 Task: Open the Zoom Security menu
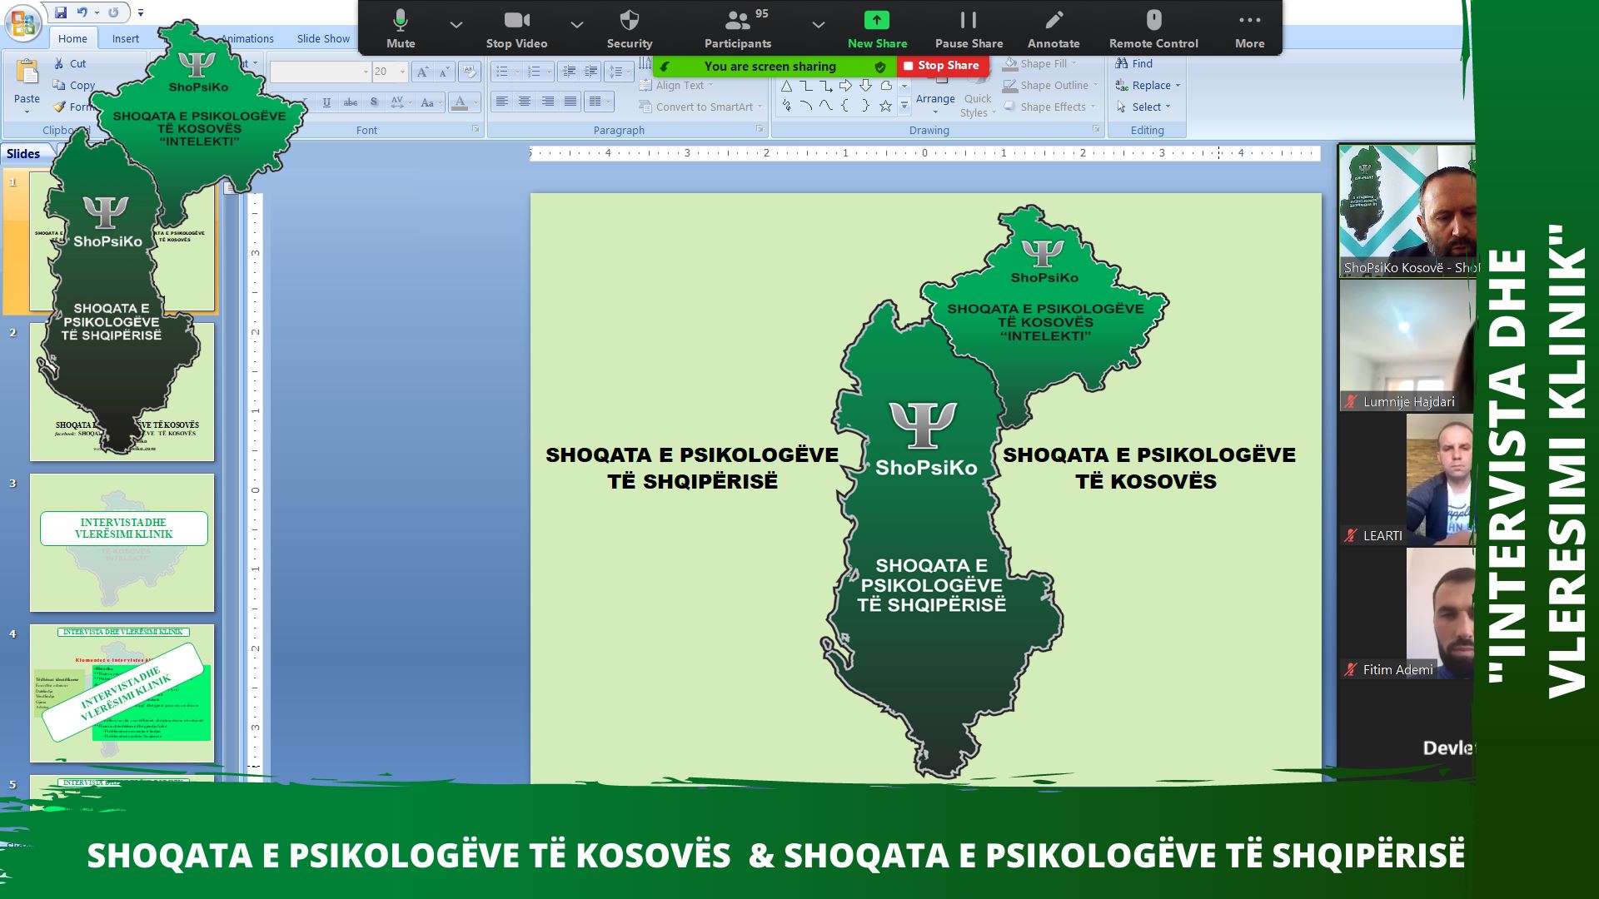click(630, 29)
